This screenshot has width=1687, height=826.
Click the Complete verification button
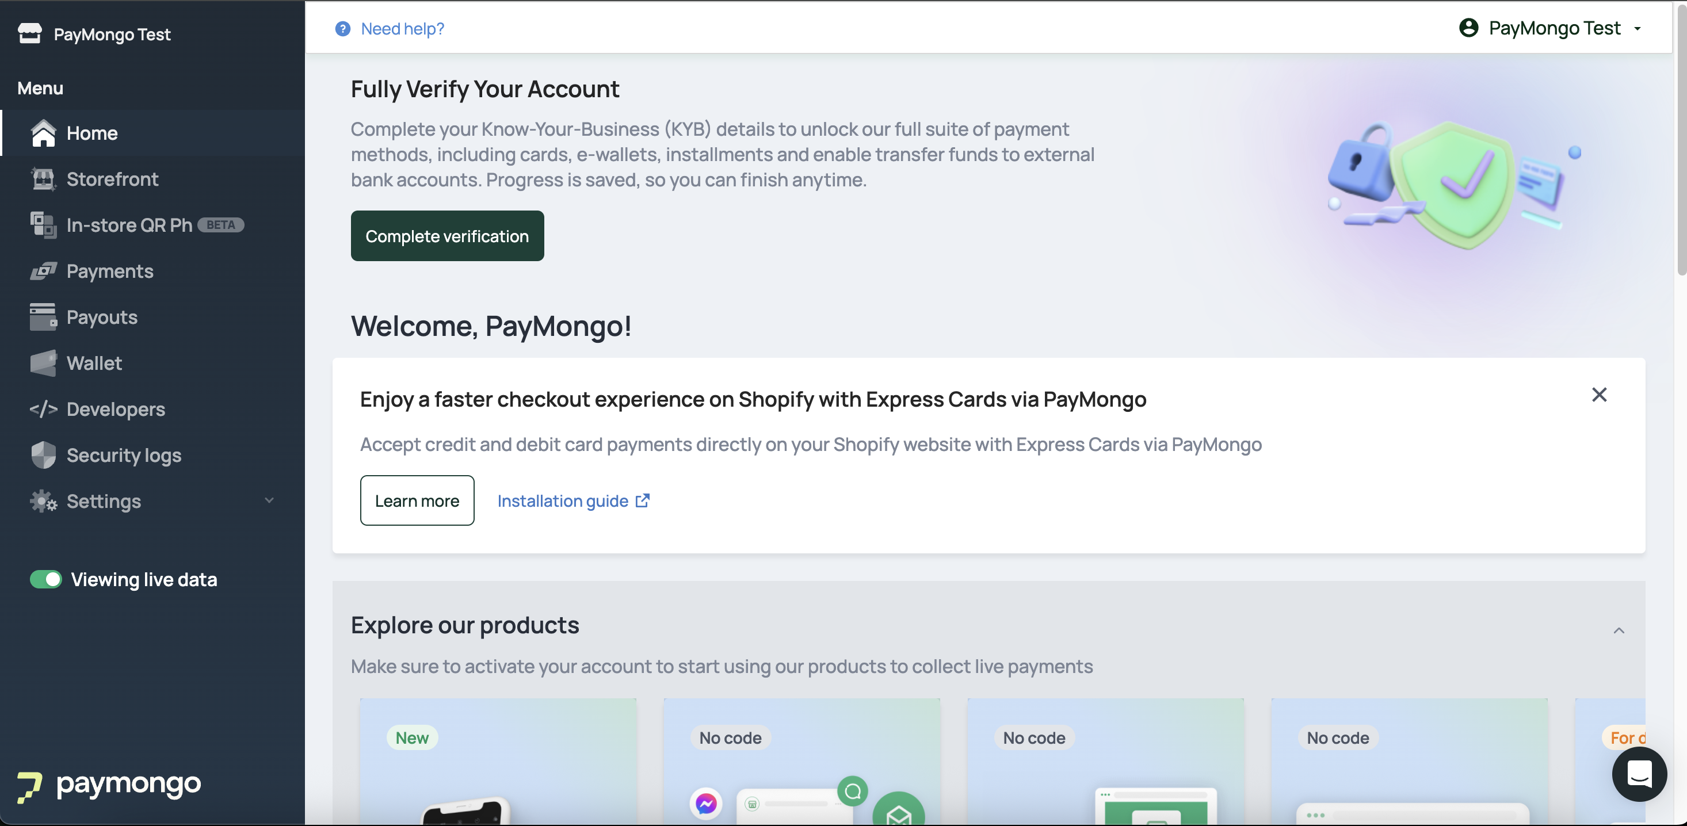point(447,236)
